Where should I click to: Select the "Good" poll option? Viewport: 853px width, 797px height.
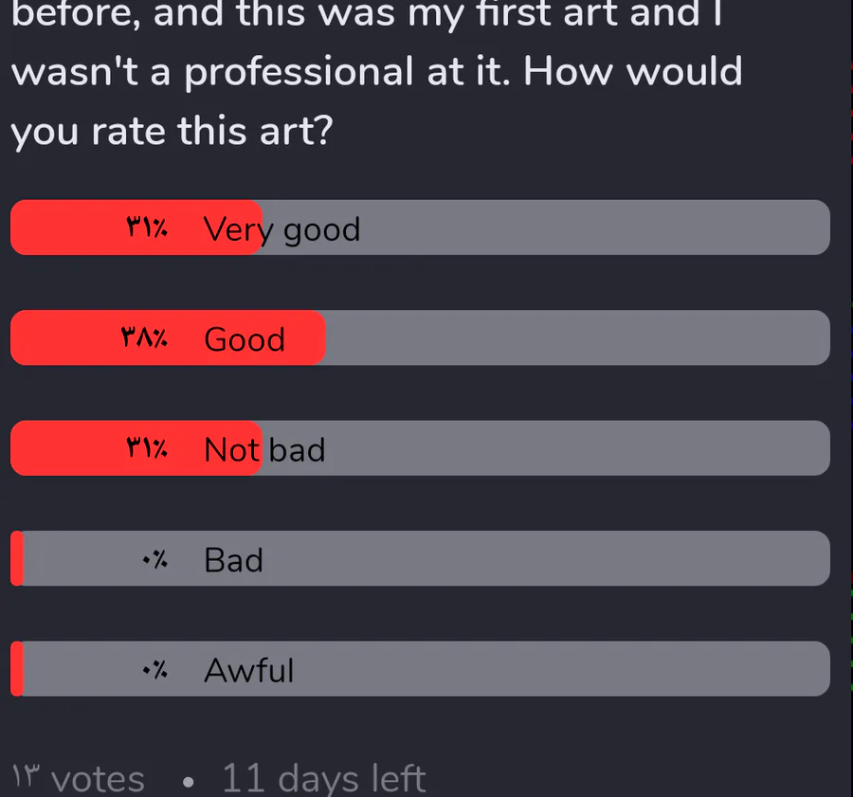coord(420,337)
